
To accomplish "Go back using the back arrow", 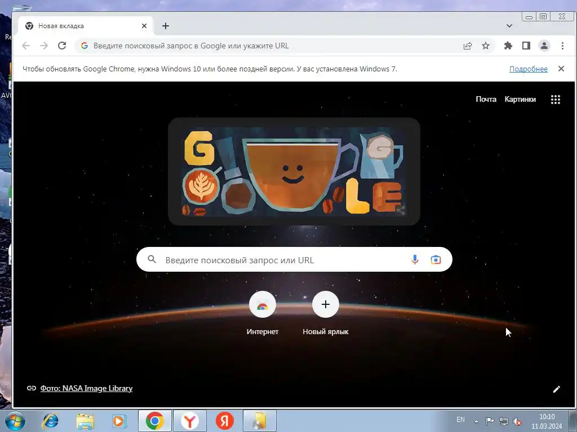I will pyautogui.click(x=26, y=46).
